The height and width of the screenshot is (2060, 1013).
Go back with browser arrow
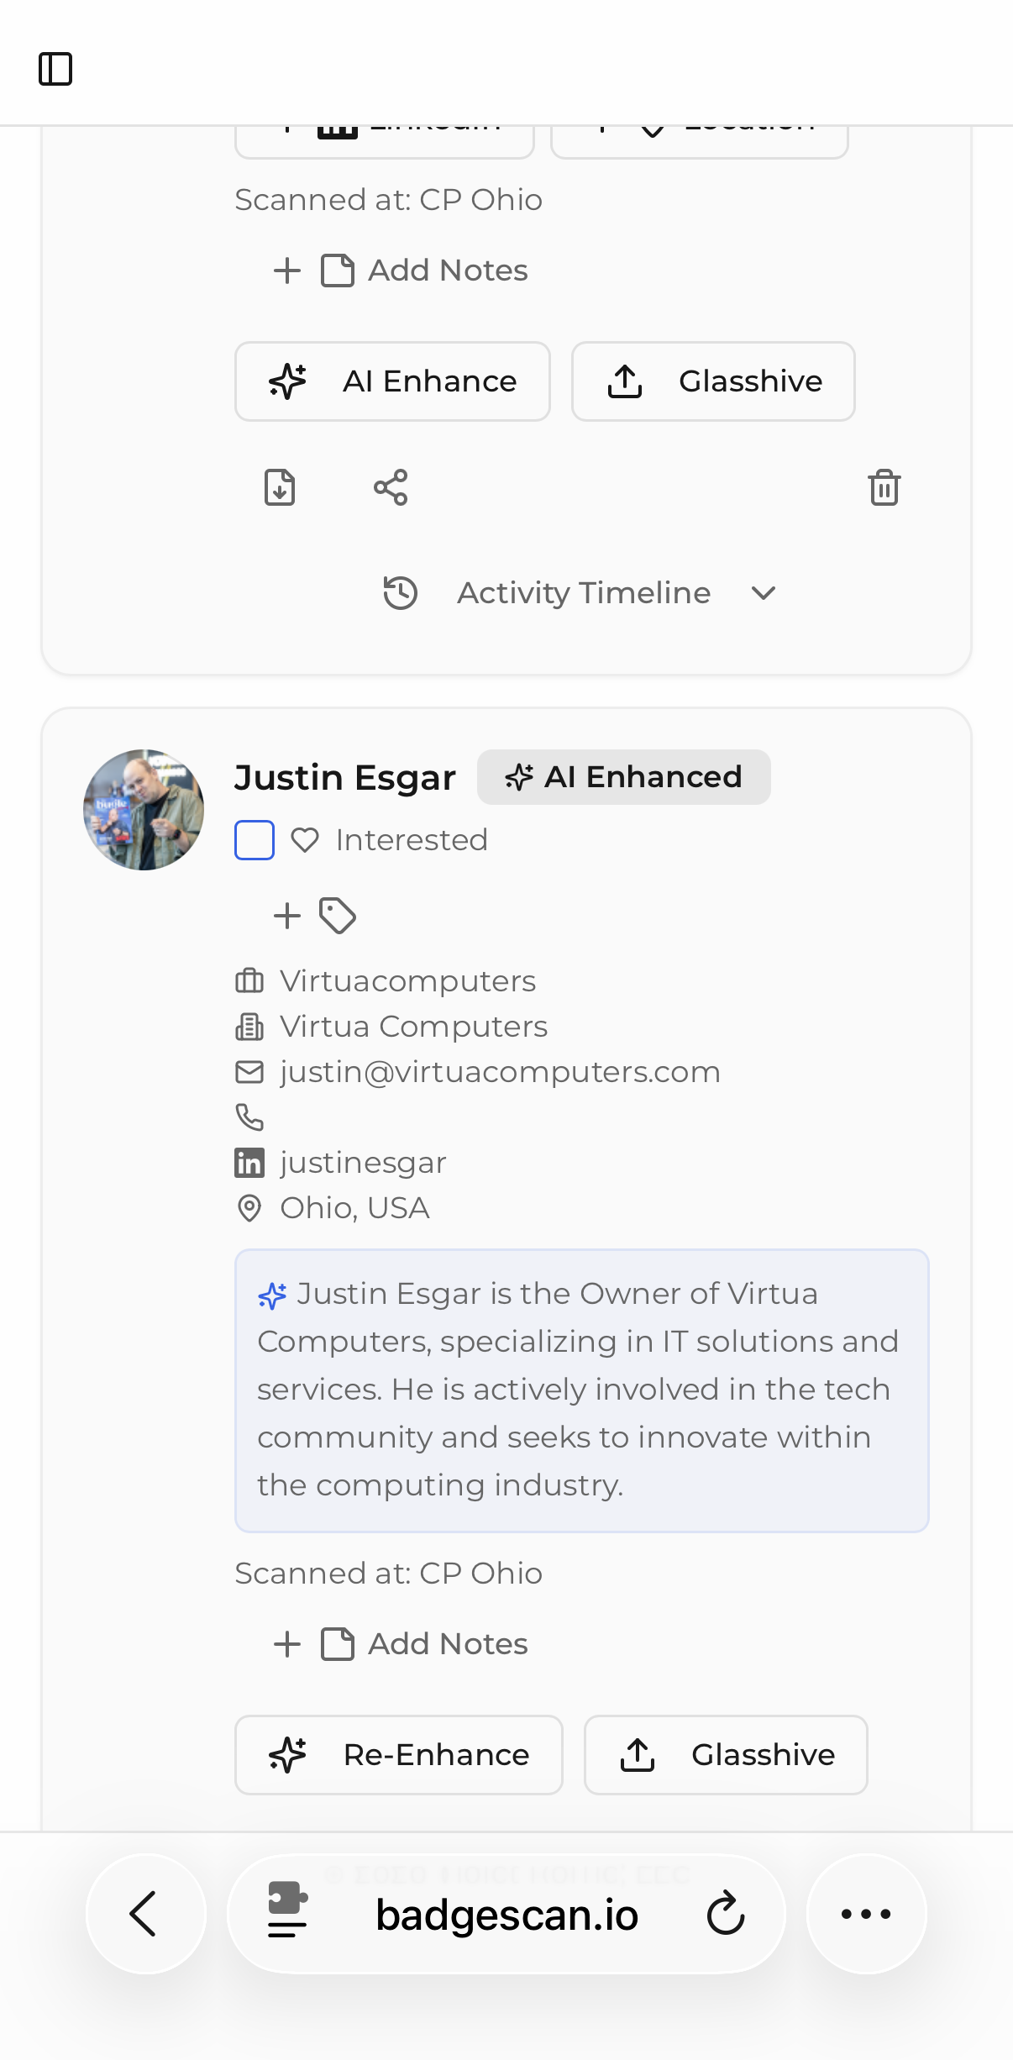click(145, 1914)
